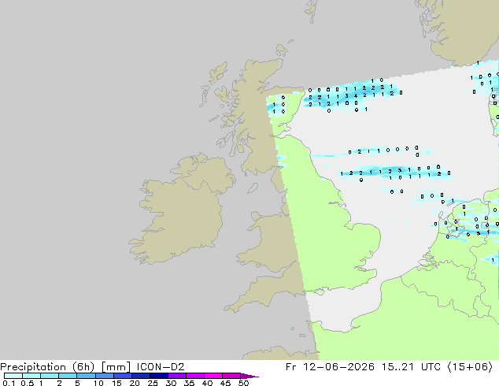Click the '[mm]' unit label
This screenshot has height=386, width=499.
point(116,367)
